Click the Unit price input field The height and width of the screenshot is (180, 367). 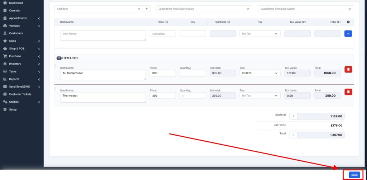[163, 34]
